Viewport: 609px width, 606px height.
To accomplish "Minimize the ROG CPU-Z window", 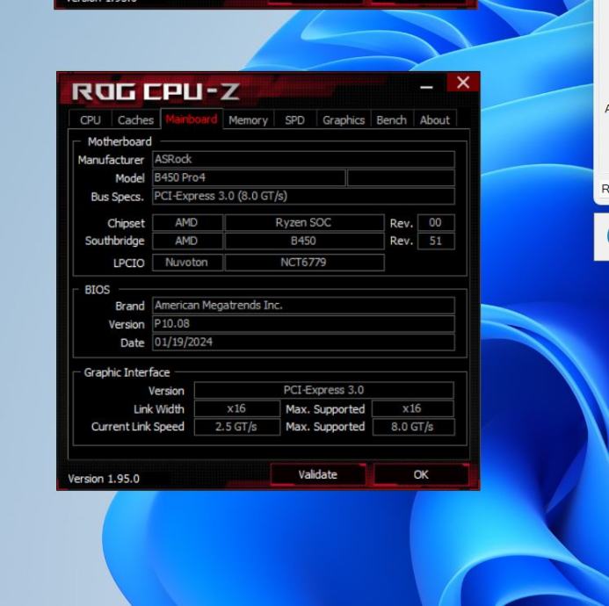I will pyautogui.click(x=426, y=87).
